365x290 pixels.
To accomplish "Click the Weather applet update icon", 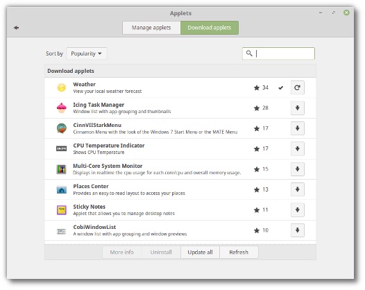I will tap(297, 87).
